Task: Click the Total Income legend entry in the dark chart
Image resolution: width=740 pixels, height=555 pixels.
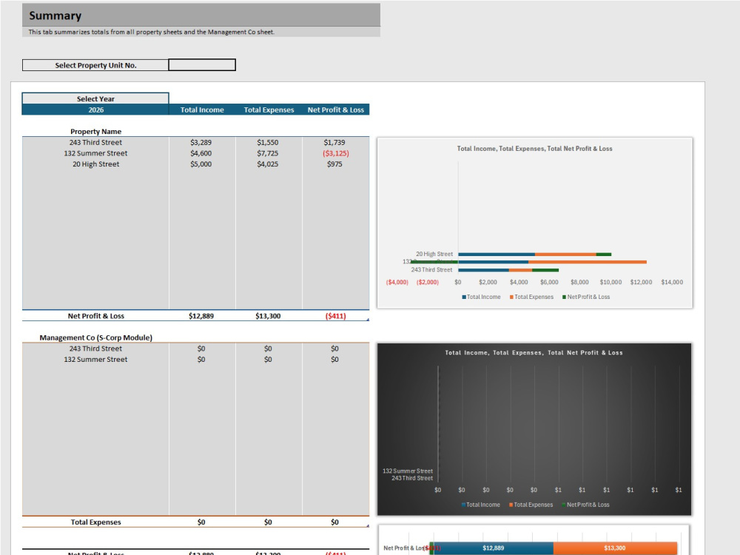Action: 481,505
